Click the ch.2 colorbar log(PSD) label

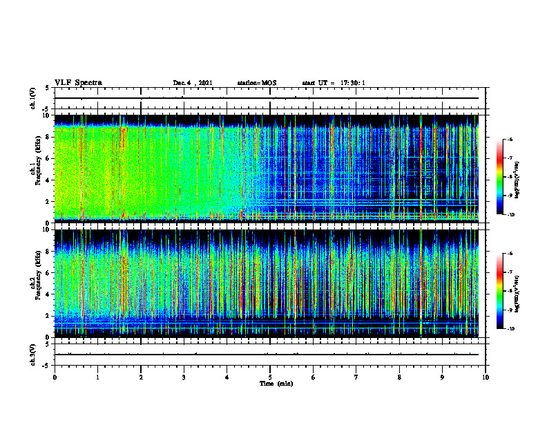coord(517,294)
